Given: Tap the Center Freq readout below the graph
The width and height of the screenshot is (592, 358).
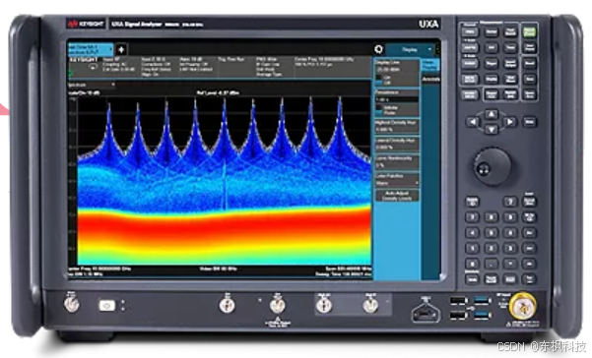Looking at the screenshot, I should pyautogui.click(x=99, y=269).
